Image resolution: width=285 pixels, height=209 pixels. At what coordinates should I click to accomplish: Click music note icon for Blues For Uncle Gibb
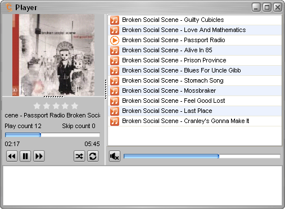click(115, 71)
